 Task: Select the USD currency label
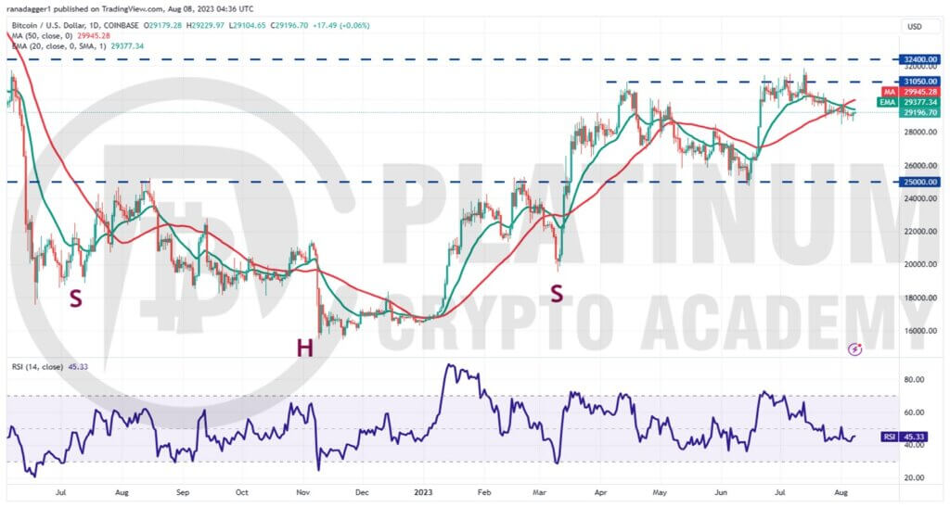point(914,27)
